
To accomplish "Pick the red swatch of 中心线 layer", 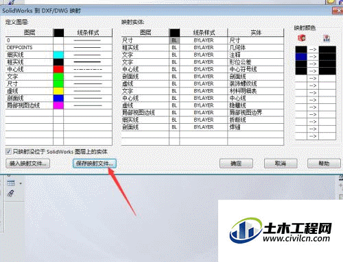I will [x=58, y=69].
